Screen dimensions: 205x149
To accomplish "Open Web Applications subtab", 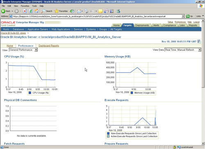I will [x=61, y=29].
